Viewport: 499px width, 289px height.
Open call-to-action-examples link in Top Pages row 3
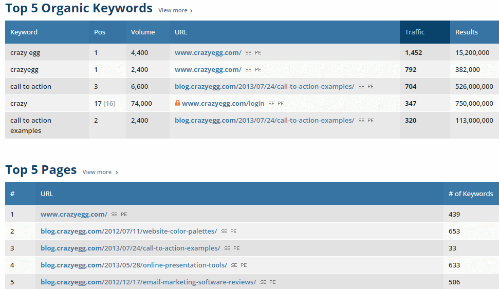pos(130,248)
